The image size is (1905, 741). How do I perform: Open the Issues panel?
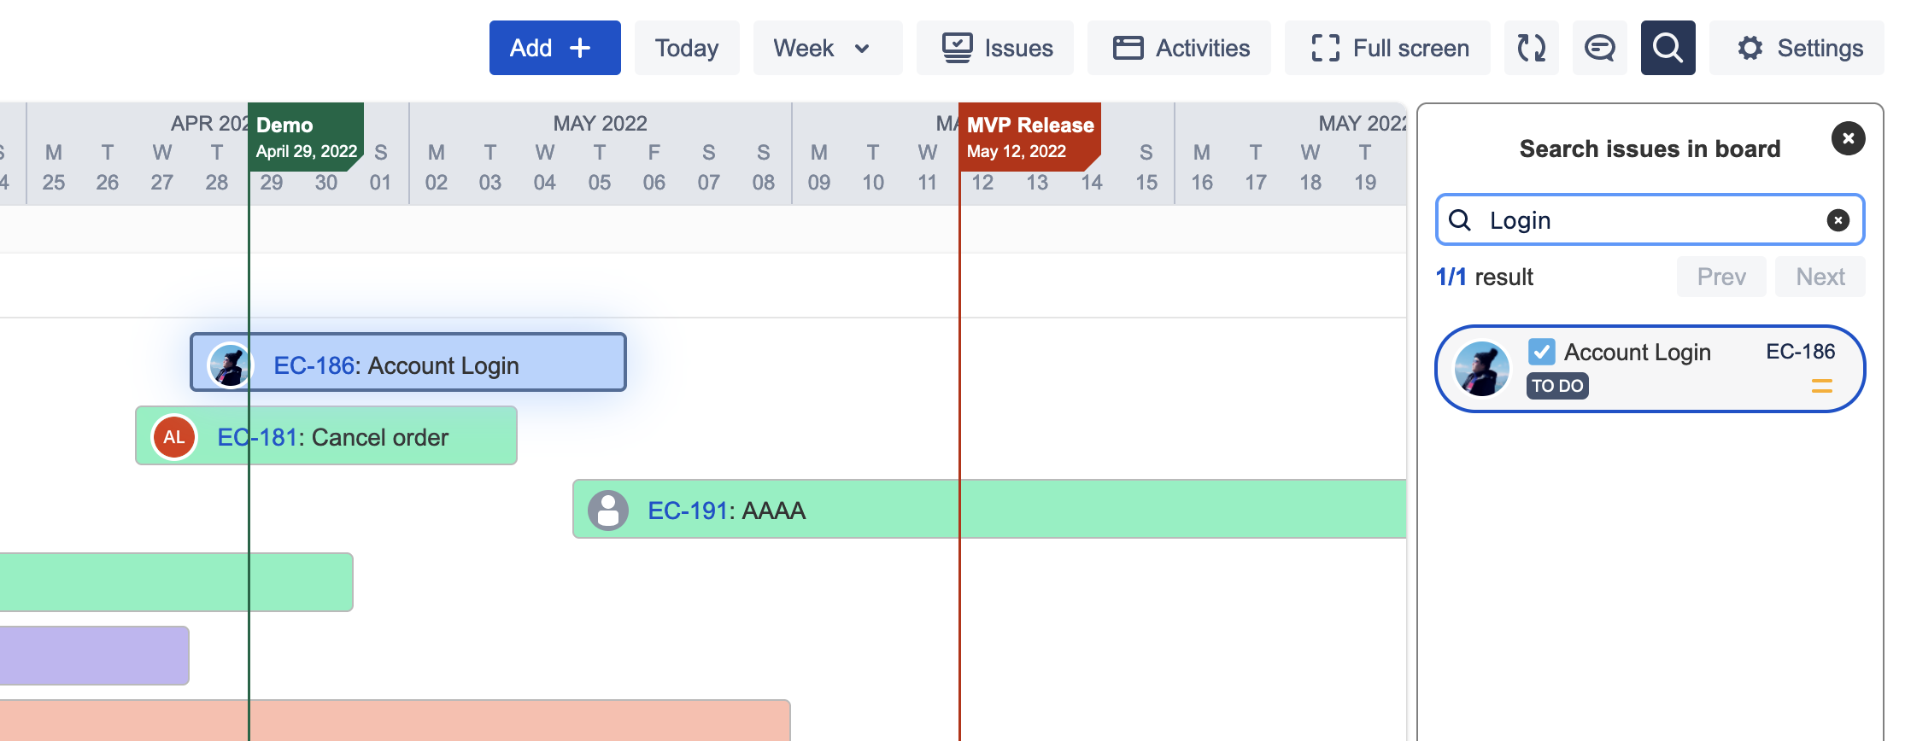click(x=995, y=48)
